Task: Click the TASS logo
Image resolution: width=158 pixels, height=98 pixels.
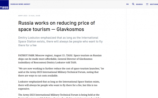Action: coord(4,5)
